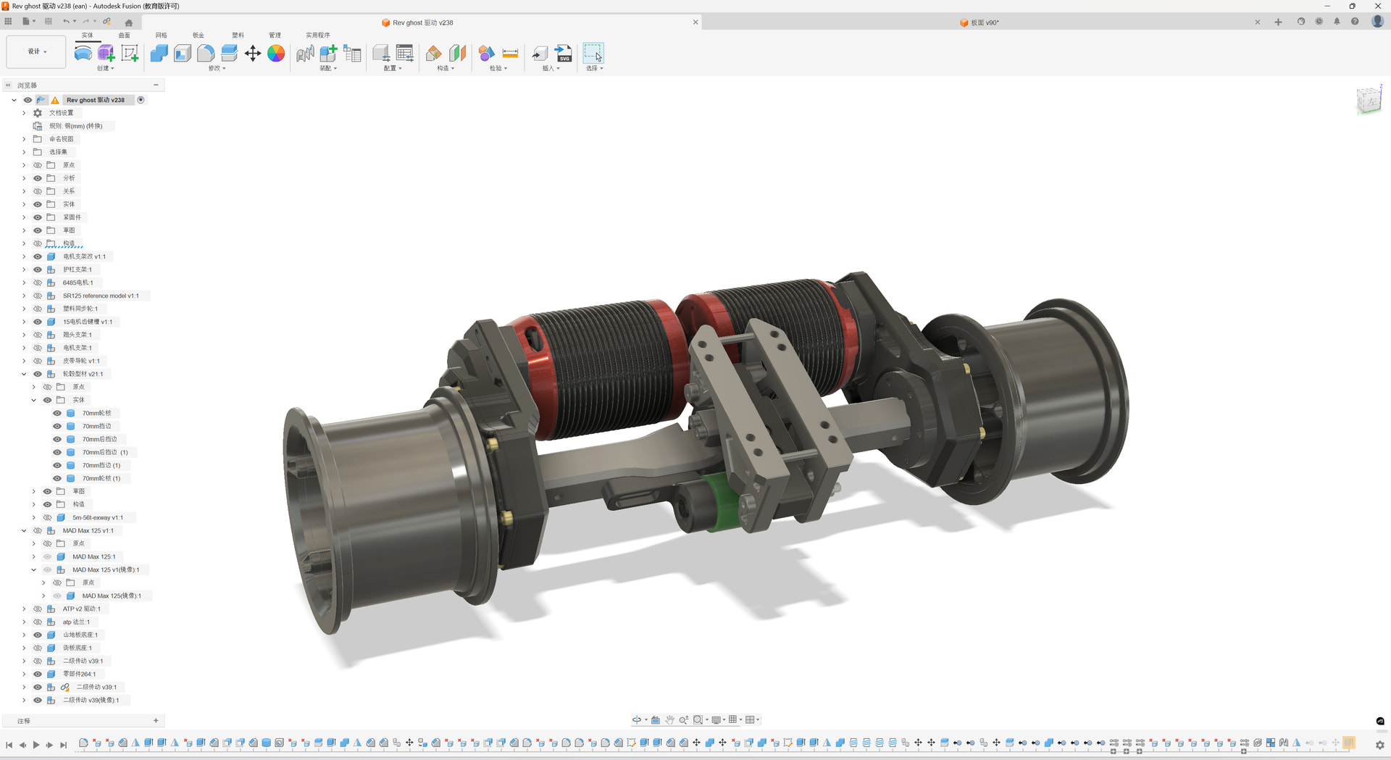Toggle visibility of 电机支架改 v1:1
1391x760 pixels.
tap(38, 256)
